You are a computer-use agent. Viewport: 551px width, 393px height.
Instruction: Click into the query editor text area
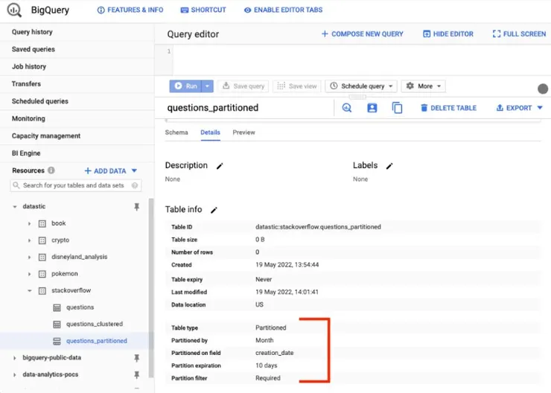tap(362, 60)
